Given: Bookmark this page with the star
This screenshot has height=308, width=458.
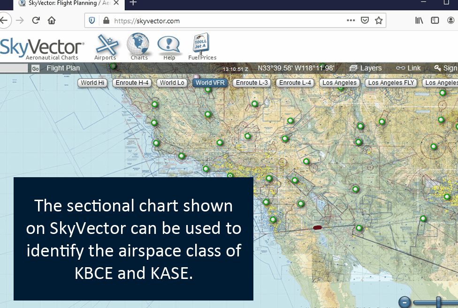Looking at the screenshot, I should (x=379, y=21).
